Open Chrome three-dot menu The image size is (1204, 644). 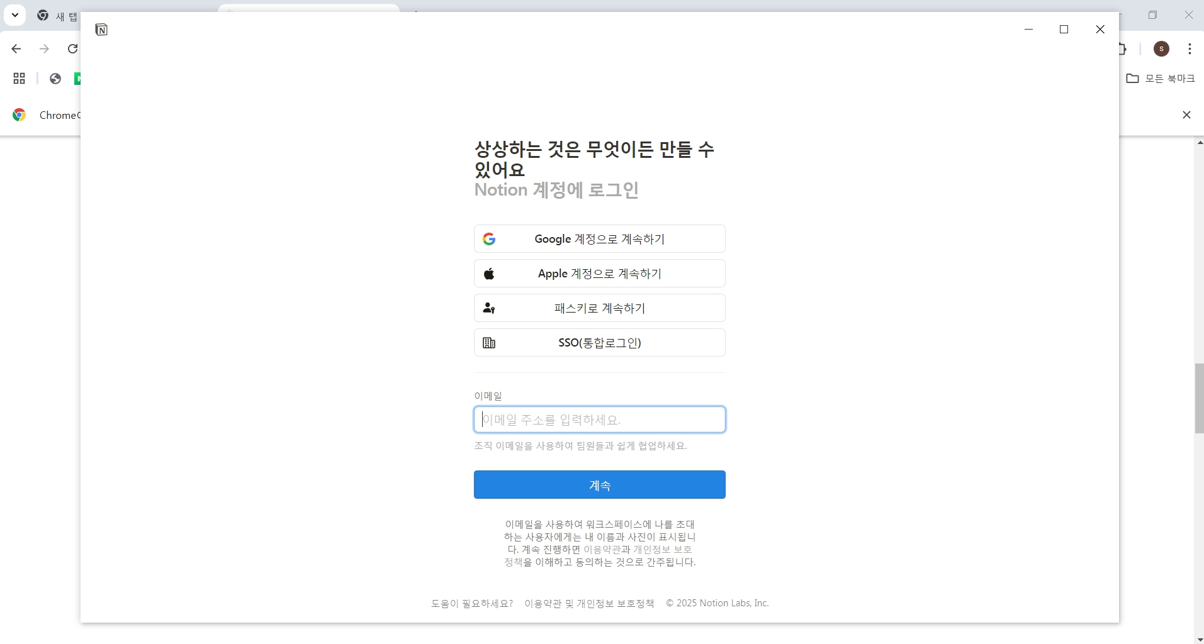click(1190, 48)
